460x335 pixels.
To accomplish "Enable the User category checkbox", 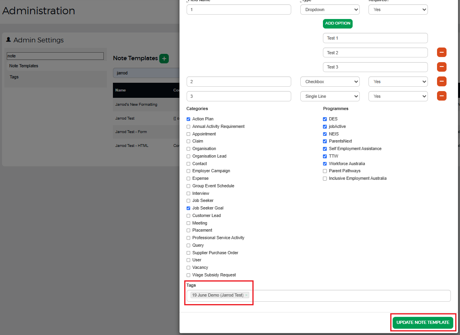I will [x=188, y=260].
